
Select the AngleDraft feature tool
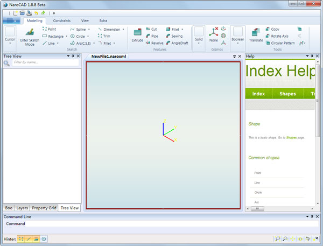[x=177, y=43]
